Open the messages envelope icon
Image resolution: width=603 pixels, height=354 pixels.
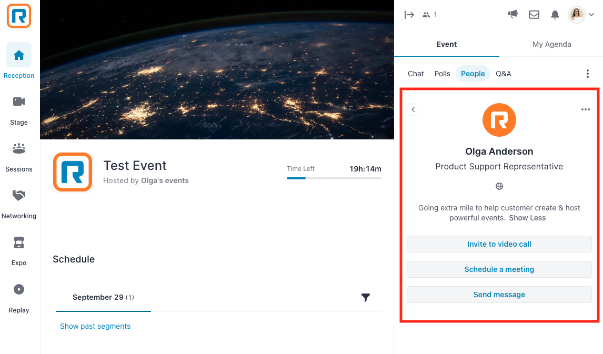coord(534,15)
